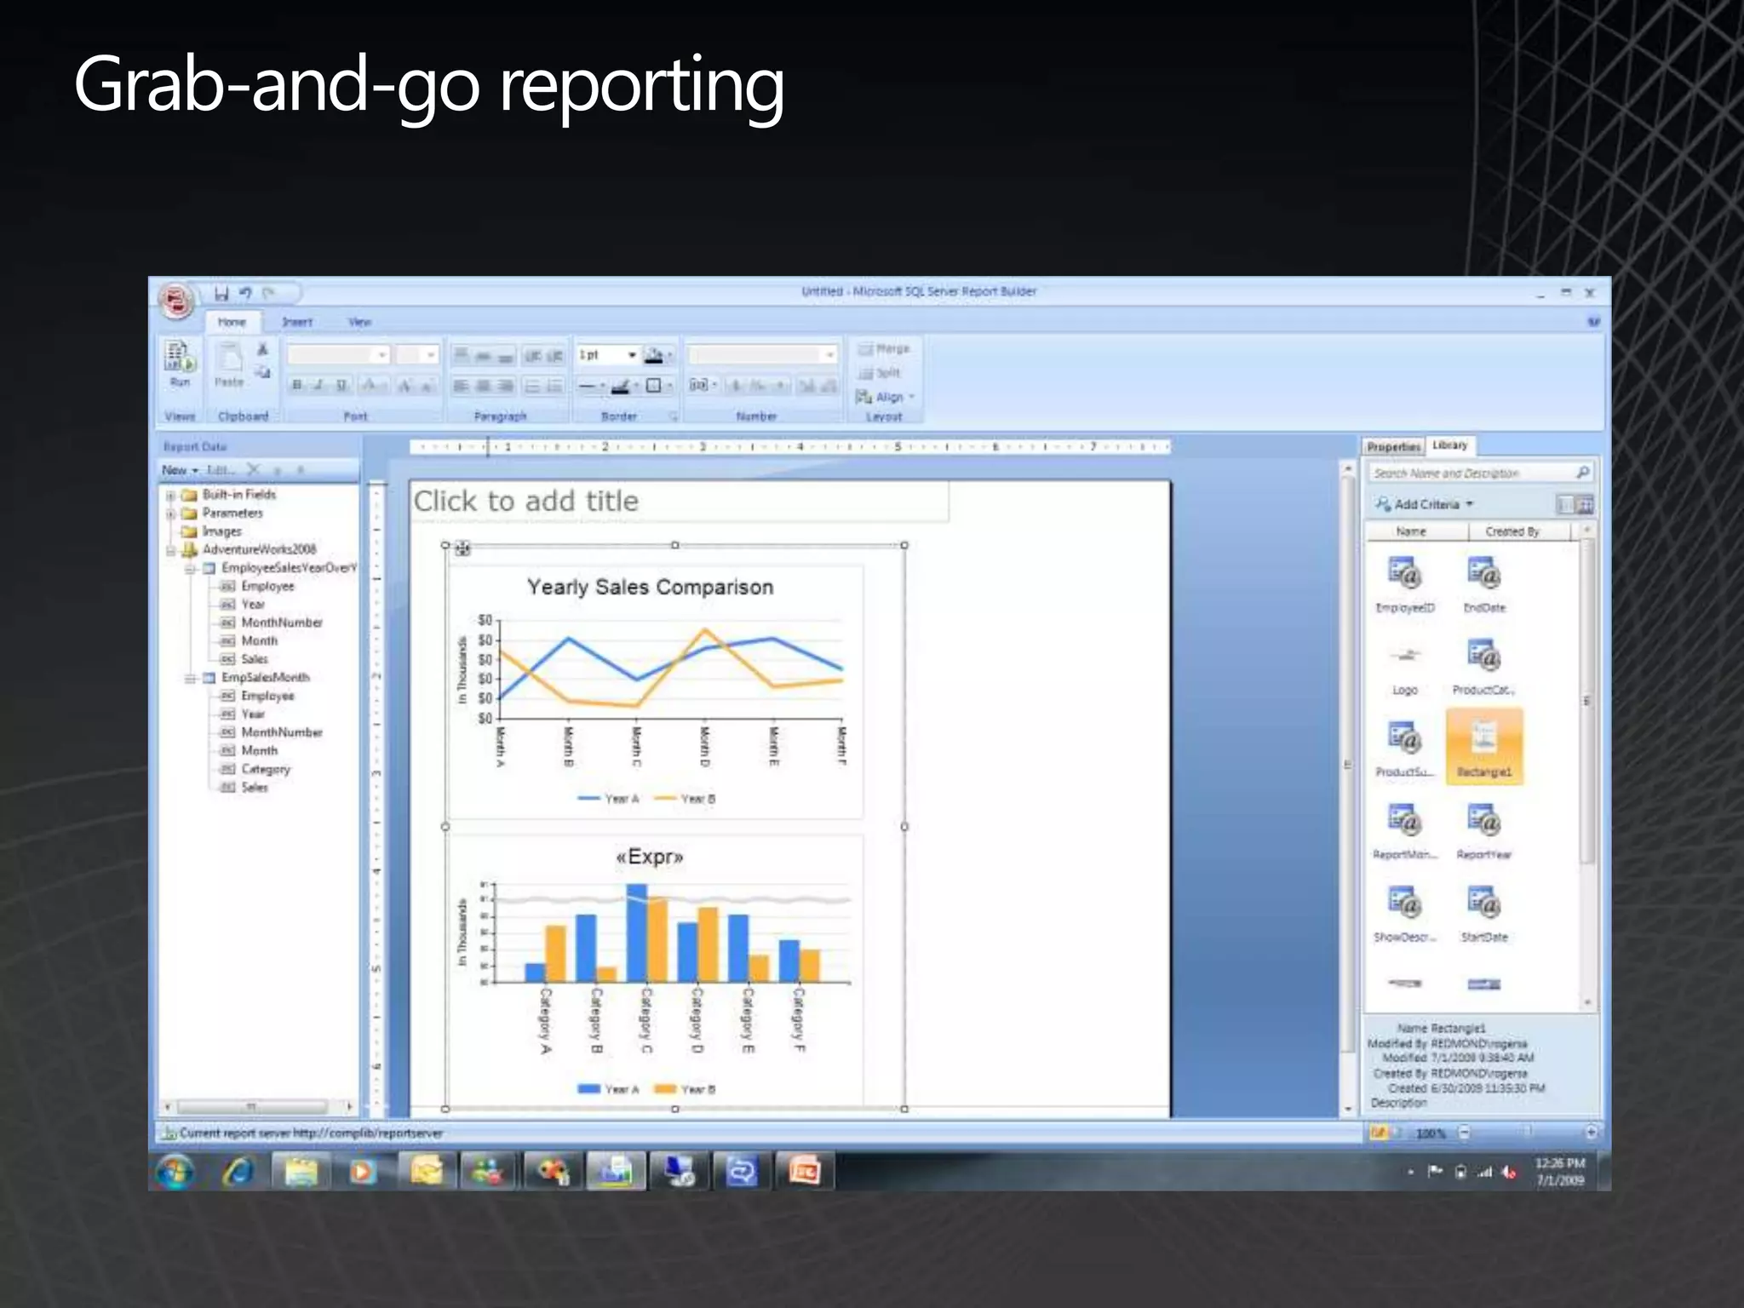Collapse the EmpSalesMonth dataset node
The image size is (1744, 1308).
tap(191, 678)
